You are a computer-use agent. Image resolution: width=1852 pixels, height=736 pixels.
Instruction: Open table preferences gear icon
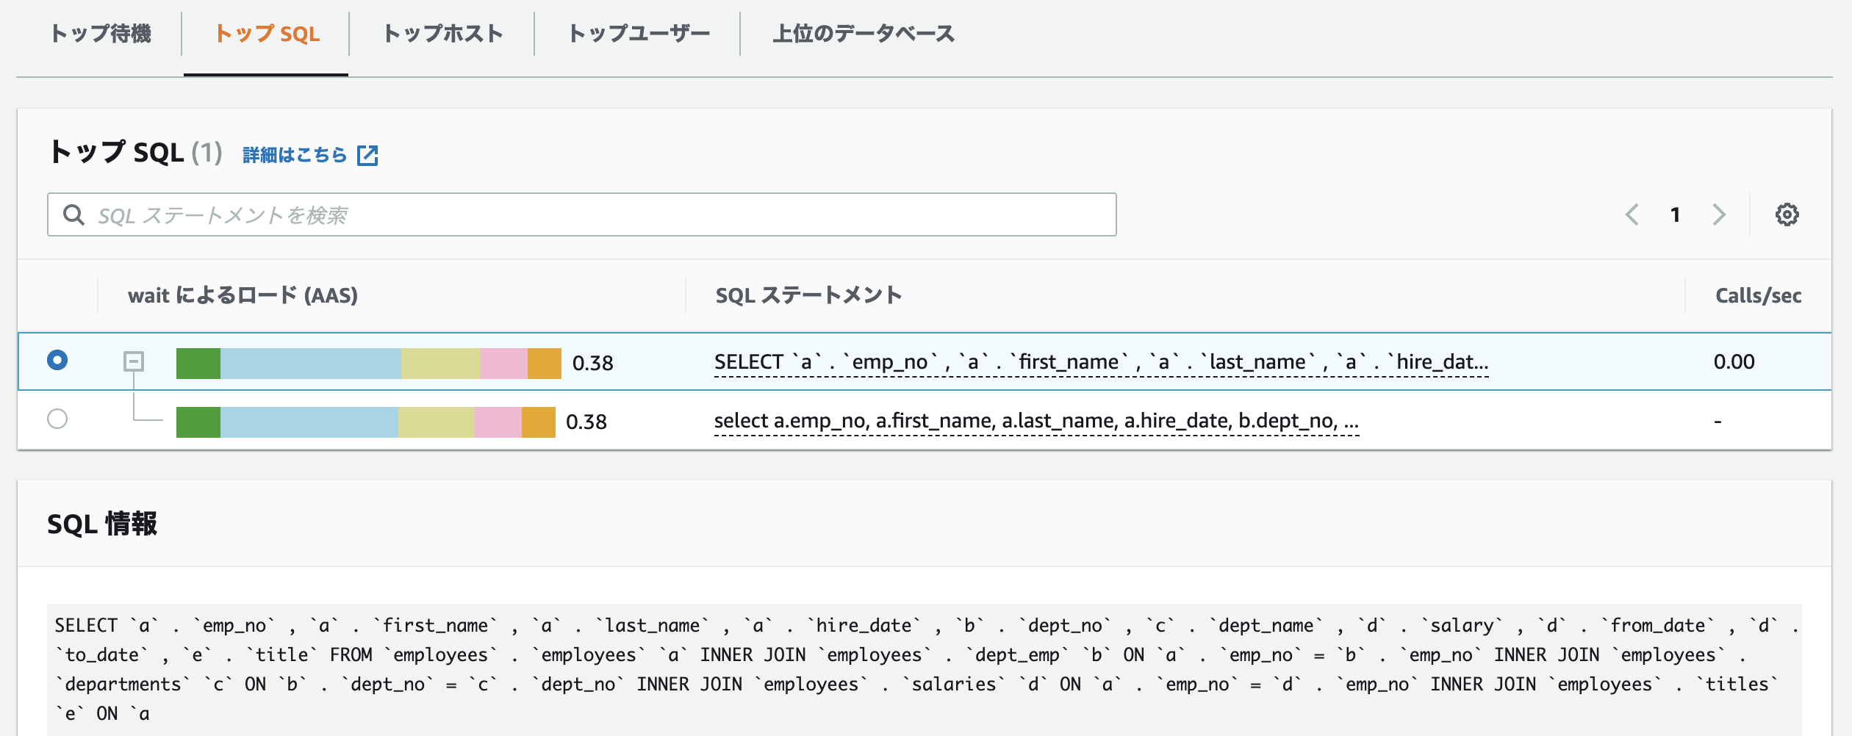1787,214
